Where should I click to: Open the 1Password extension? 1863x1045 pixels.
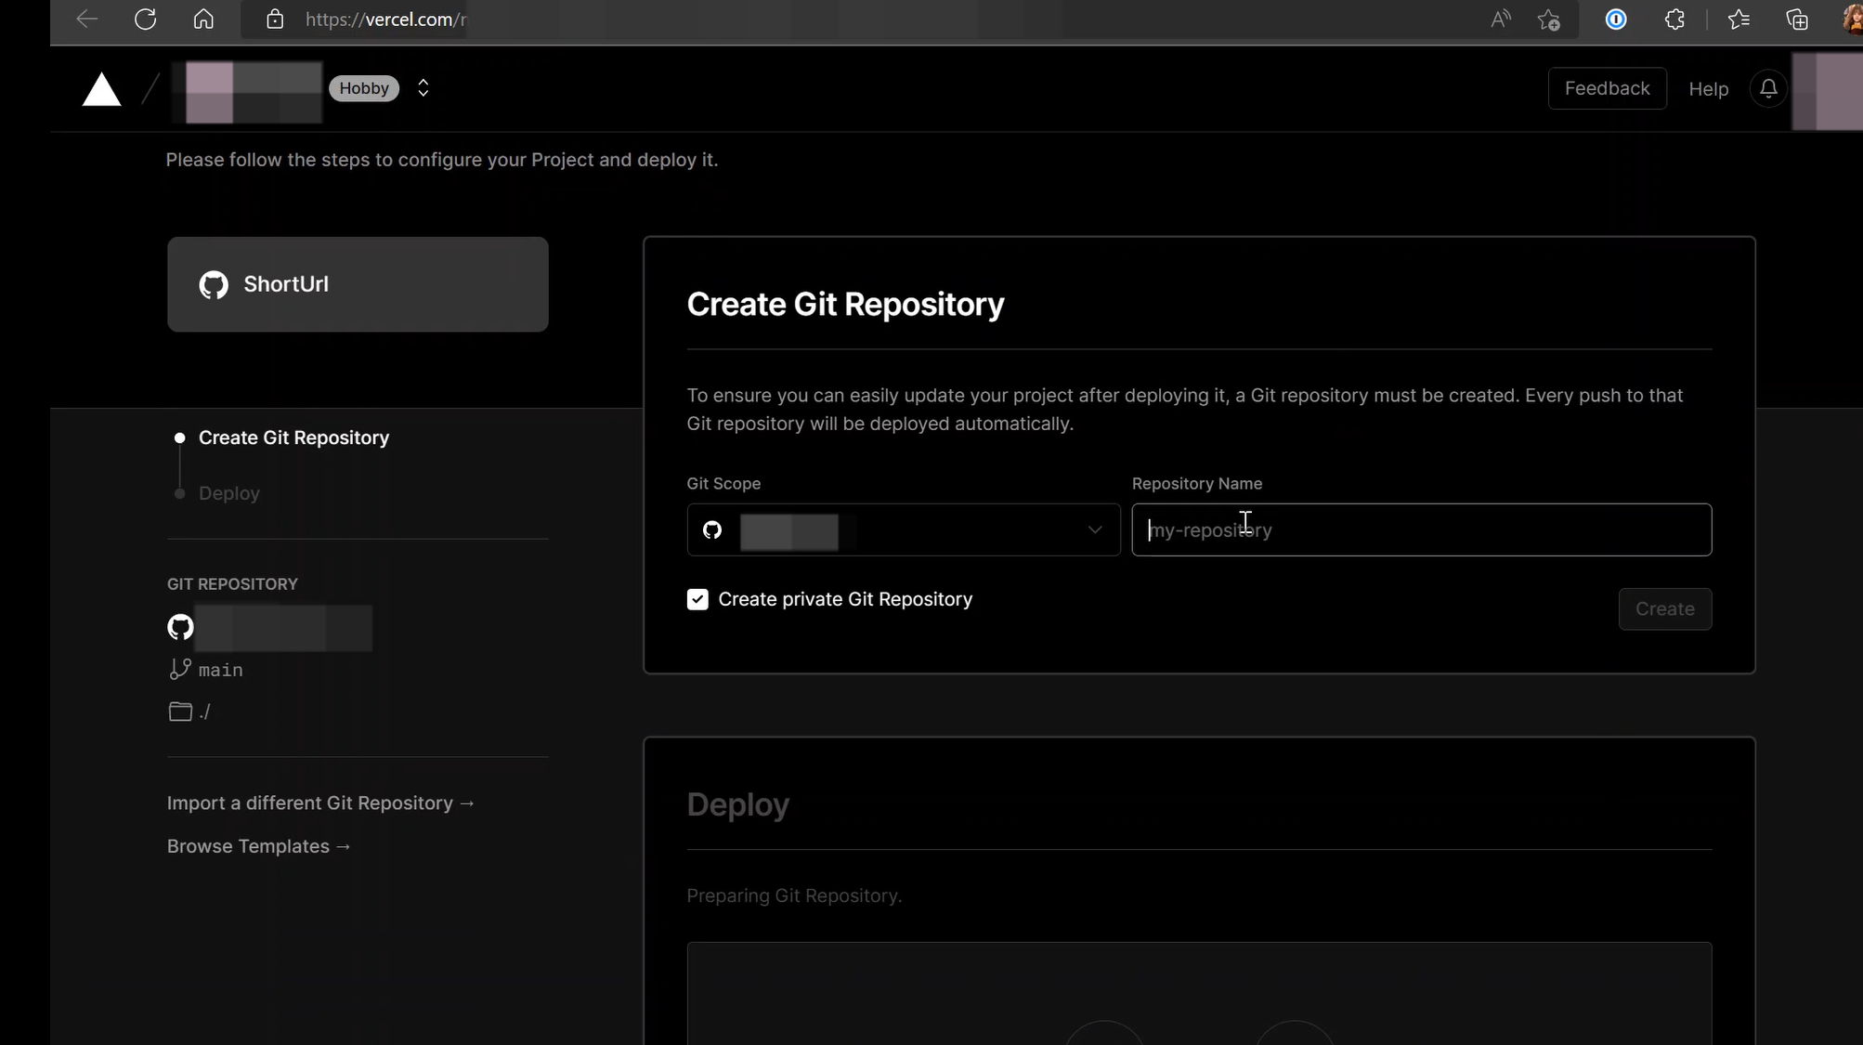coord(1616,20)
